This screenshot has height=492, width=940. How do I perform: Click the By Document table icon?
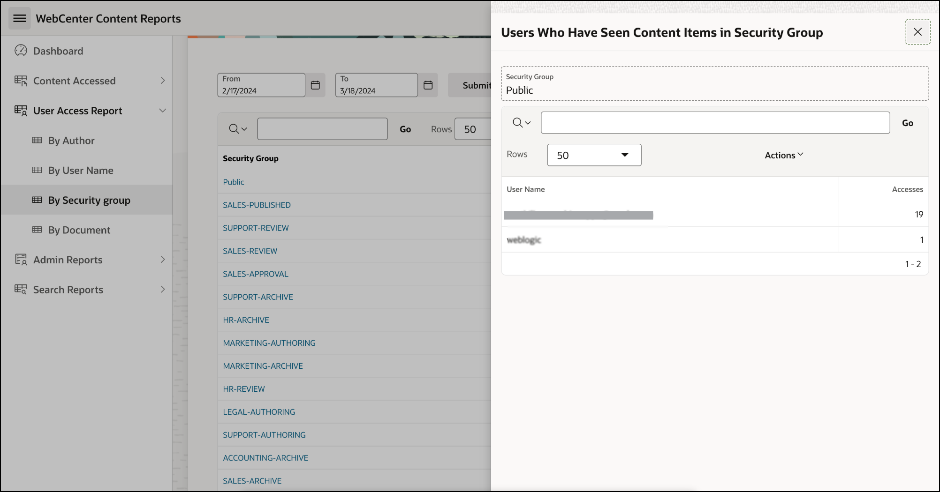tap(37, 230)
